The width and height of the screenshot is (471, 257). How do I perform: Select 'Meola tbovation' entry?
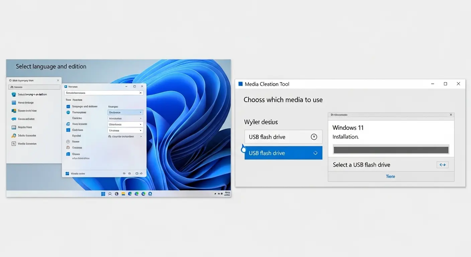tap(27, 144)
